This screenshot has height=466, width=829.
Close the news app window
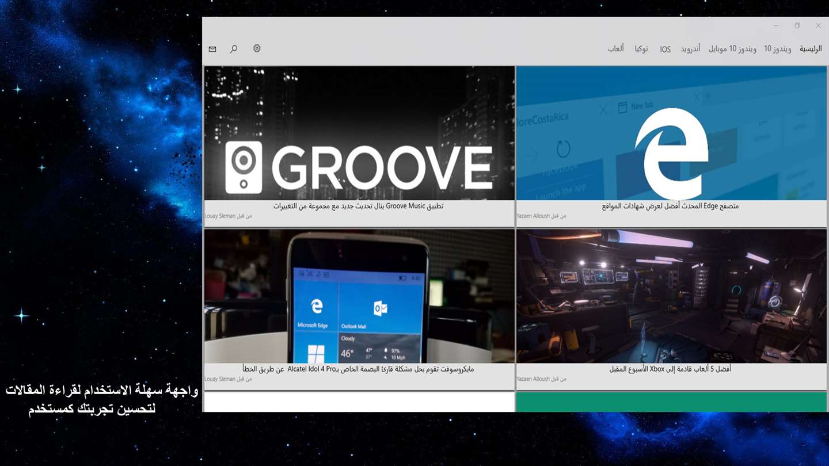tap(818, 26)
